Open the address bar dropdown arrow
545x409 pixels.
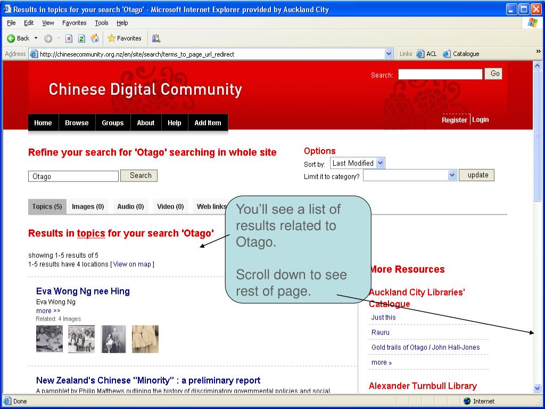(x=389, y=54)
